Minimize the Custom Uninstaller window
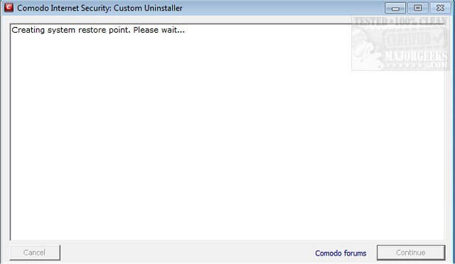Viewport: 455px width, 264px height. click(x=395, y=8)
